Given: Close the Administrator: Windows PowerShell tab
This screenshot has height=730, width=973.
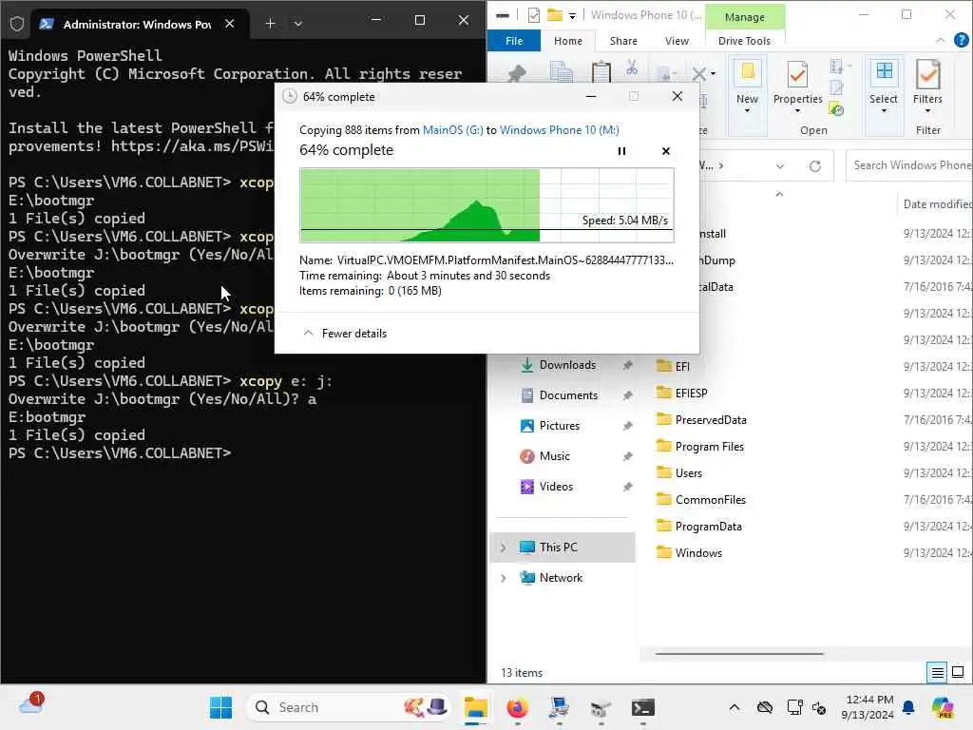Looking at the screenshot, I should click(x=230, y=24).
